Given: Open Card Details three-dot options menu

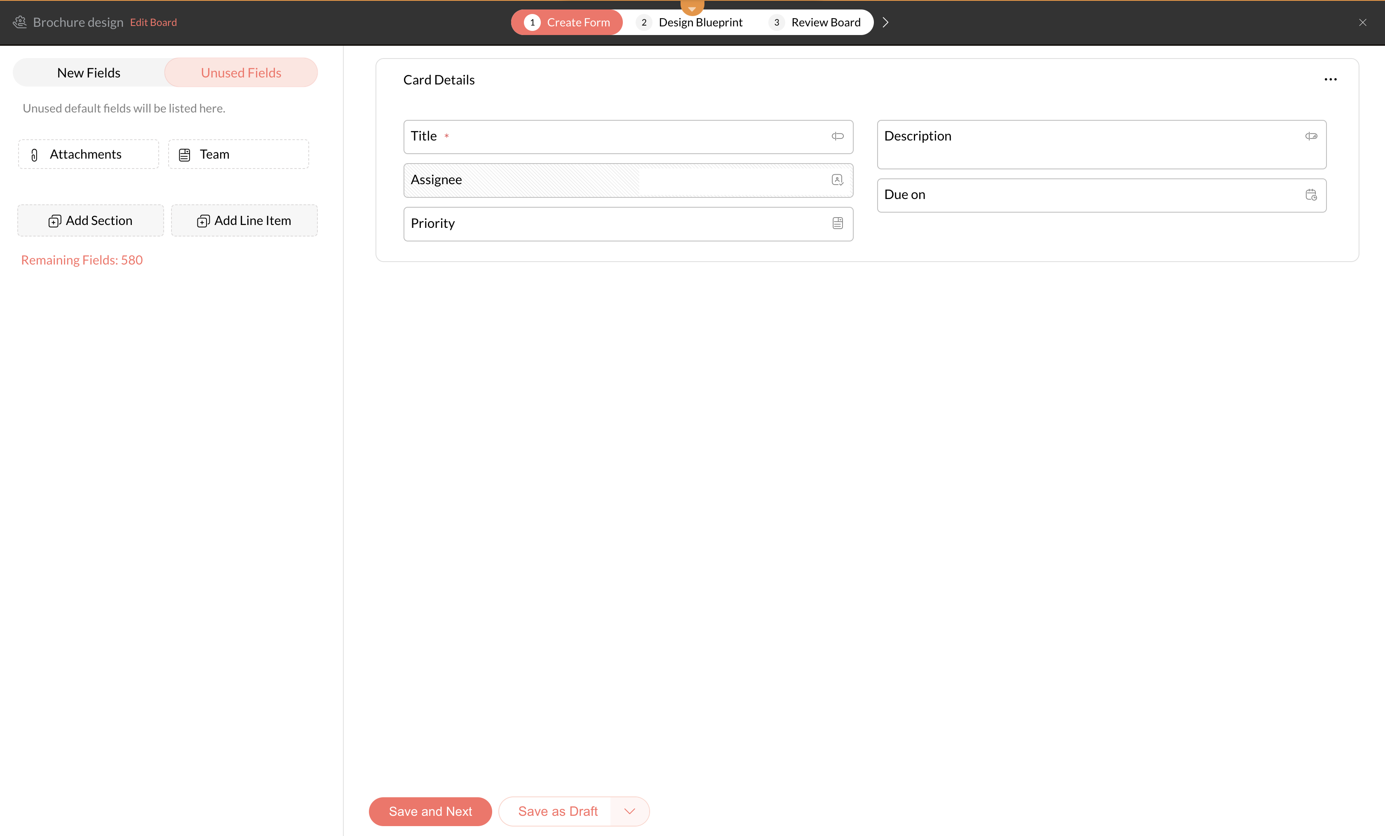Looking at the screenshot, I should pos(1331,79).
